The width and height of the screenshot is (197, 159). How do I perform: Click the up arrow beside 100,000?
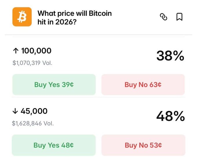16,51
